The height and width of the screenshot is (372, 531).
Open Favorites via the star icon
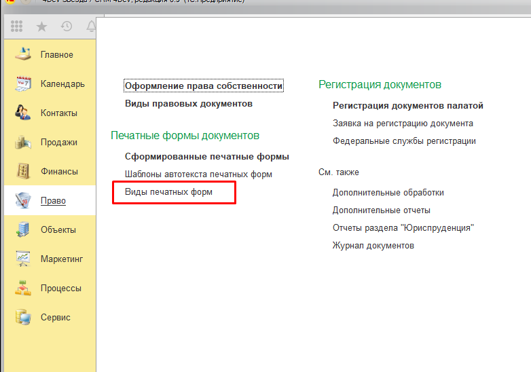coord(42,26)
